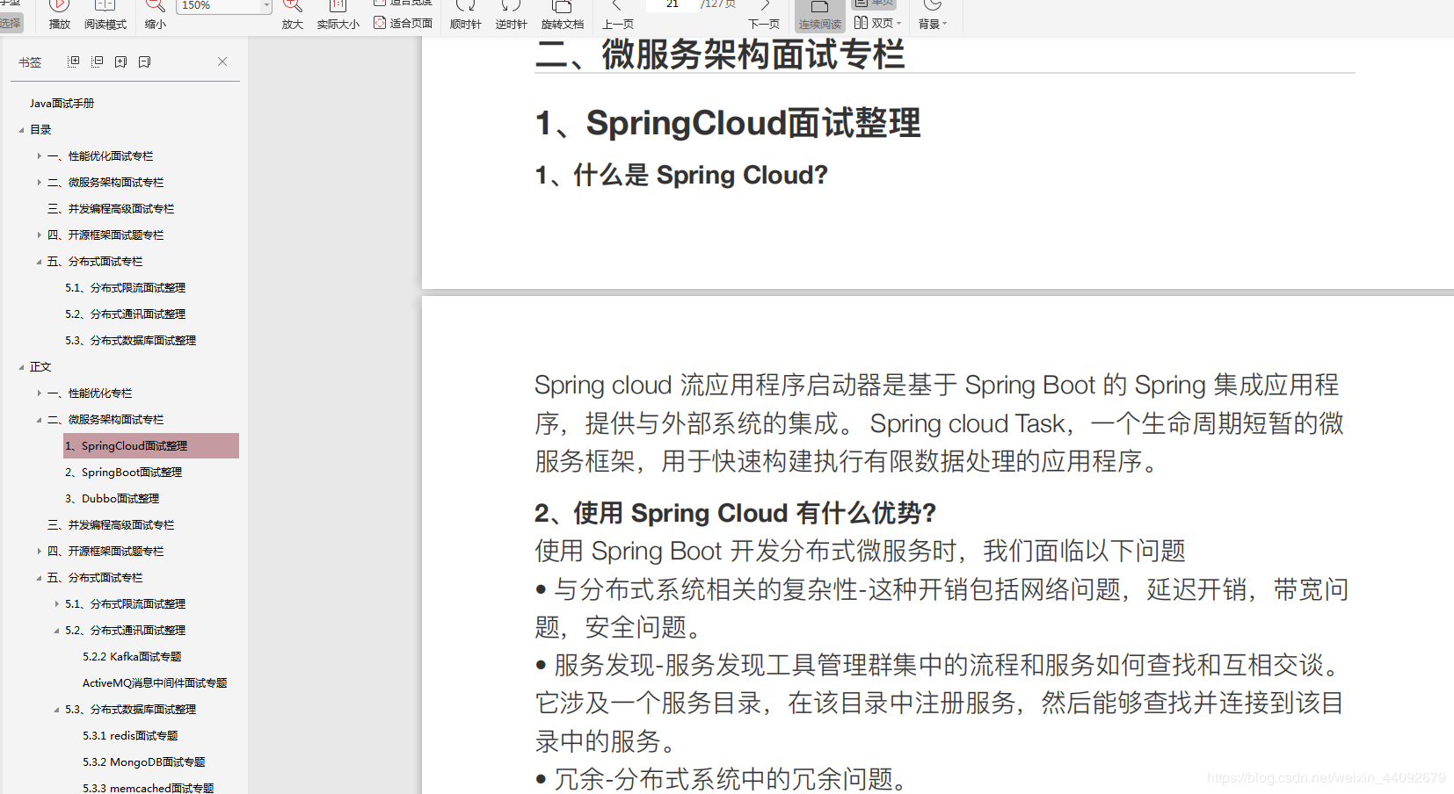Open the first 三、并发编程高级面试专栏 bookmark
The image size is (1454, 794).
pos(111,209)
